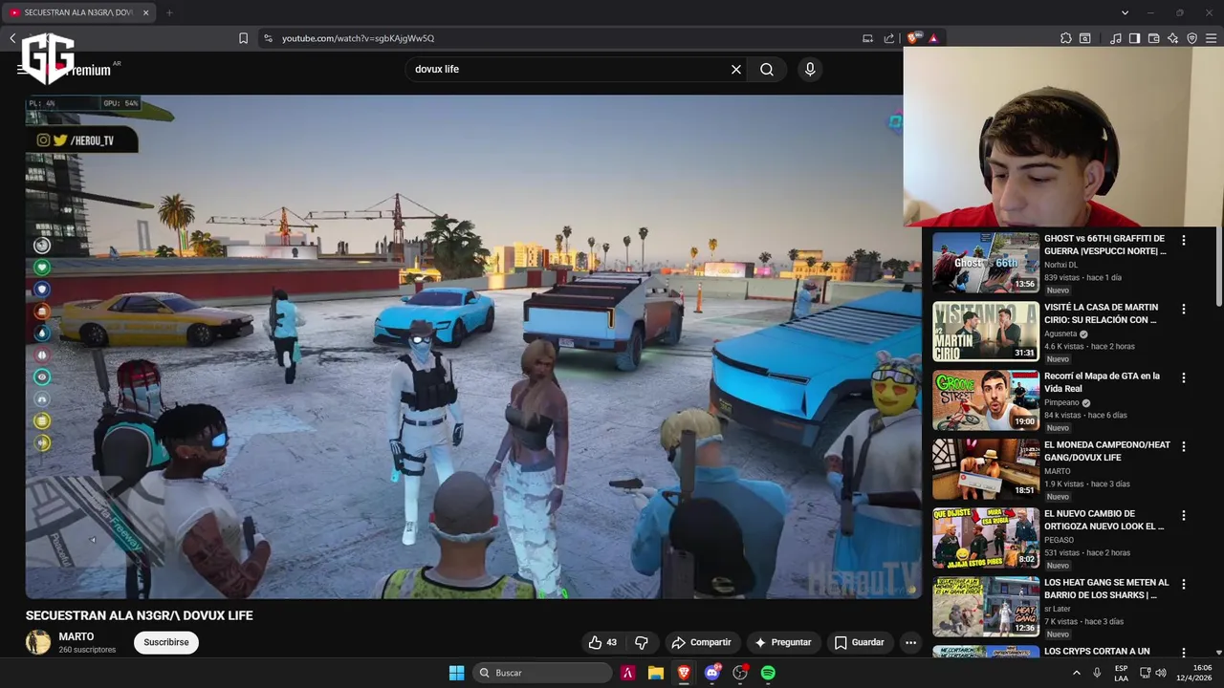Click the video title SECUESTRAN ALA N3GR/\ DOVUX LIFE

click(140, 615)
